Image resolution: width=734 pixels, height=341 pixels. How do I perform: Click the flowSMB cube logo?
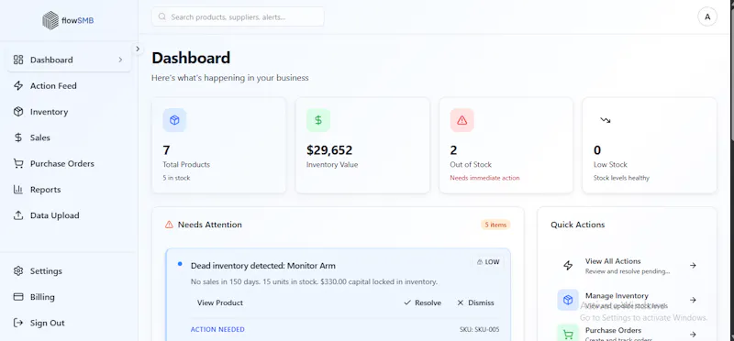(x=50, y=20)
